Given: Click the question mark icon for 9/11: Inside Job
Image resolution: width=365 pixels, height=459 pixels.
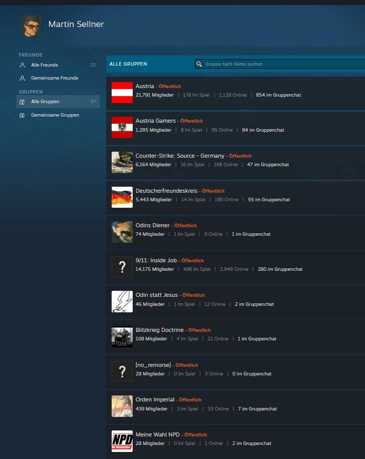Looking at the screenshot, I should [122, 266].
